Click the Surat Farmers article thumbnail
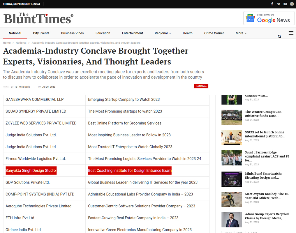Viewport: 296px width, 233px height. point(232,158)
